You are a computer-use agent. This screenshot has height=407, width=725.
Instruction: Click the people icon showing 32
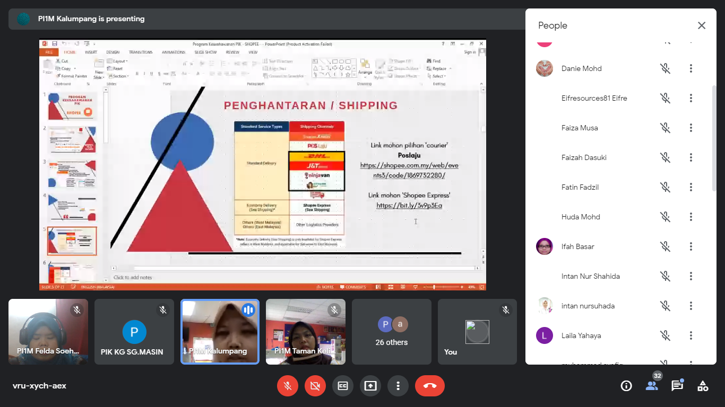[652, 386]
